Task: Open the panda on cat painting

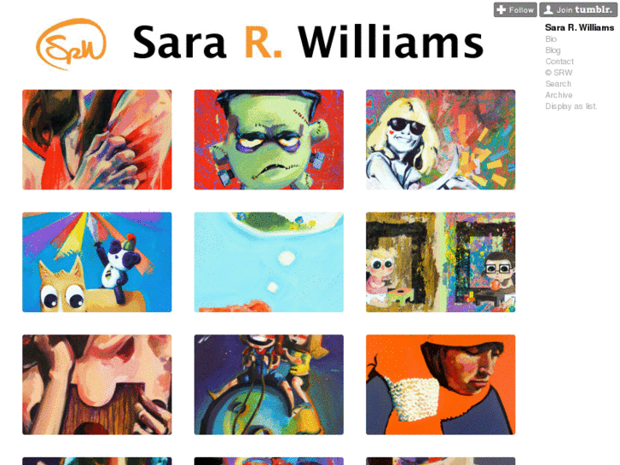Action: click(97, 262)
